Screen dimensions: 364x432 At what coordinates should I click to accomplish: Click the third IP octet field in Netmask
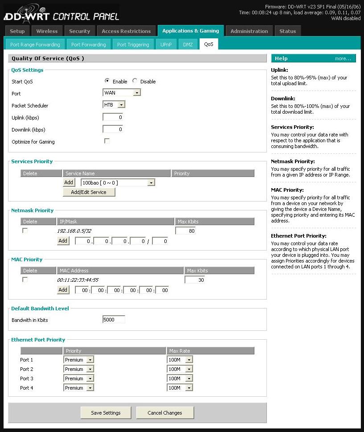coord(120,241)
